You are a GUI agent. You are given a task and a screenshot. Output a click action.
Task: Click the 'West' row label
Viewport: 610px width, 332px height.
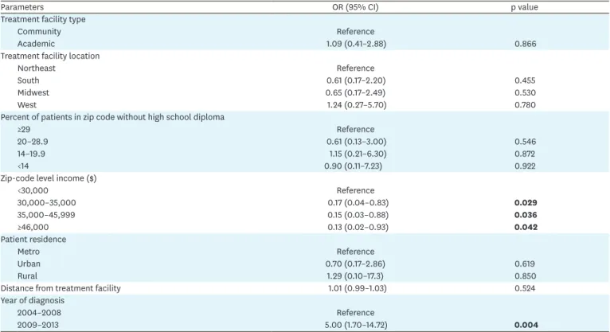pos(27,105)
